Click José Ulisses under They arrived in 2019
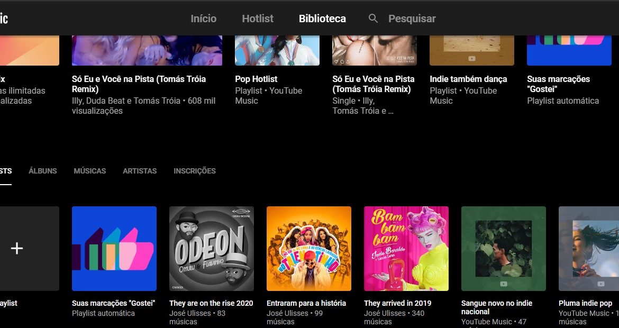The height and width of the screenshot is (328, 619). tap(384, 313)
